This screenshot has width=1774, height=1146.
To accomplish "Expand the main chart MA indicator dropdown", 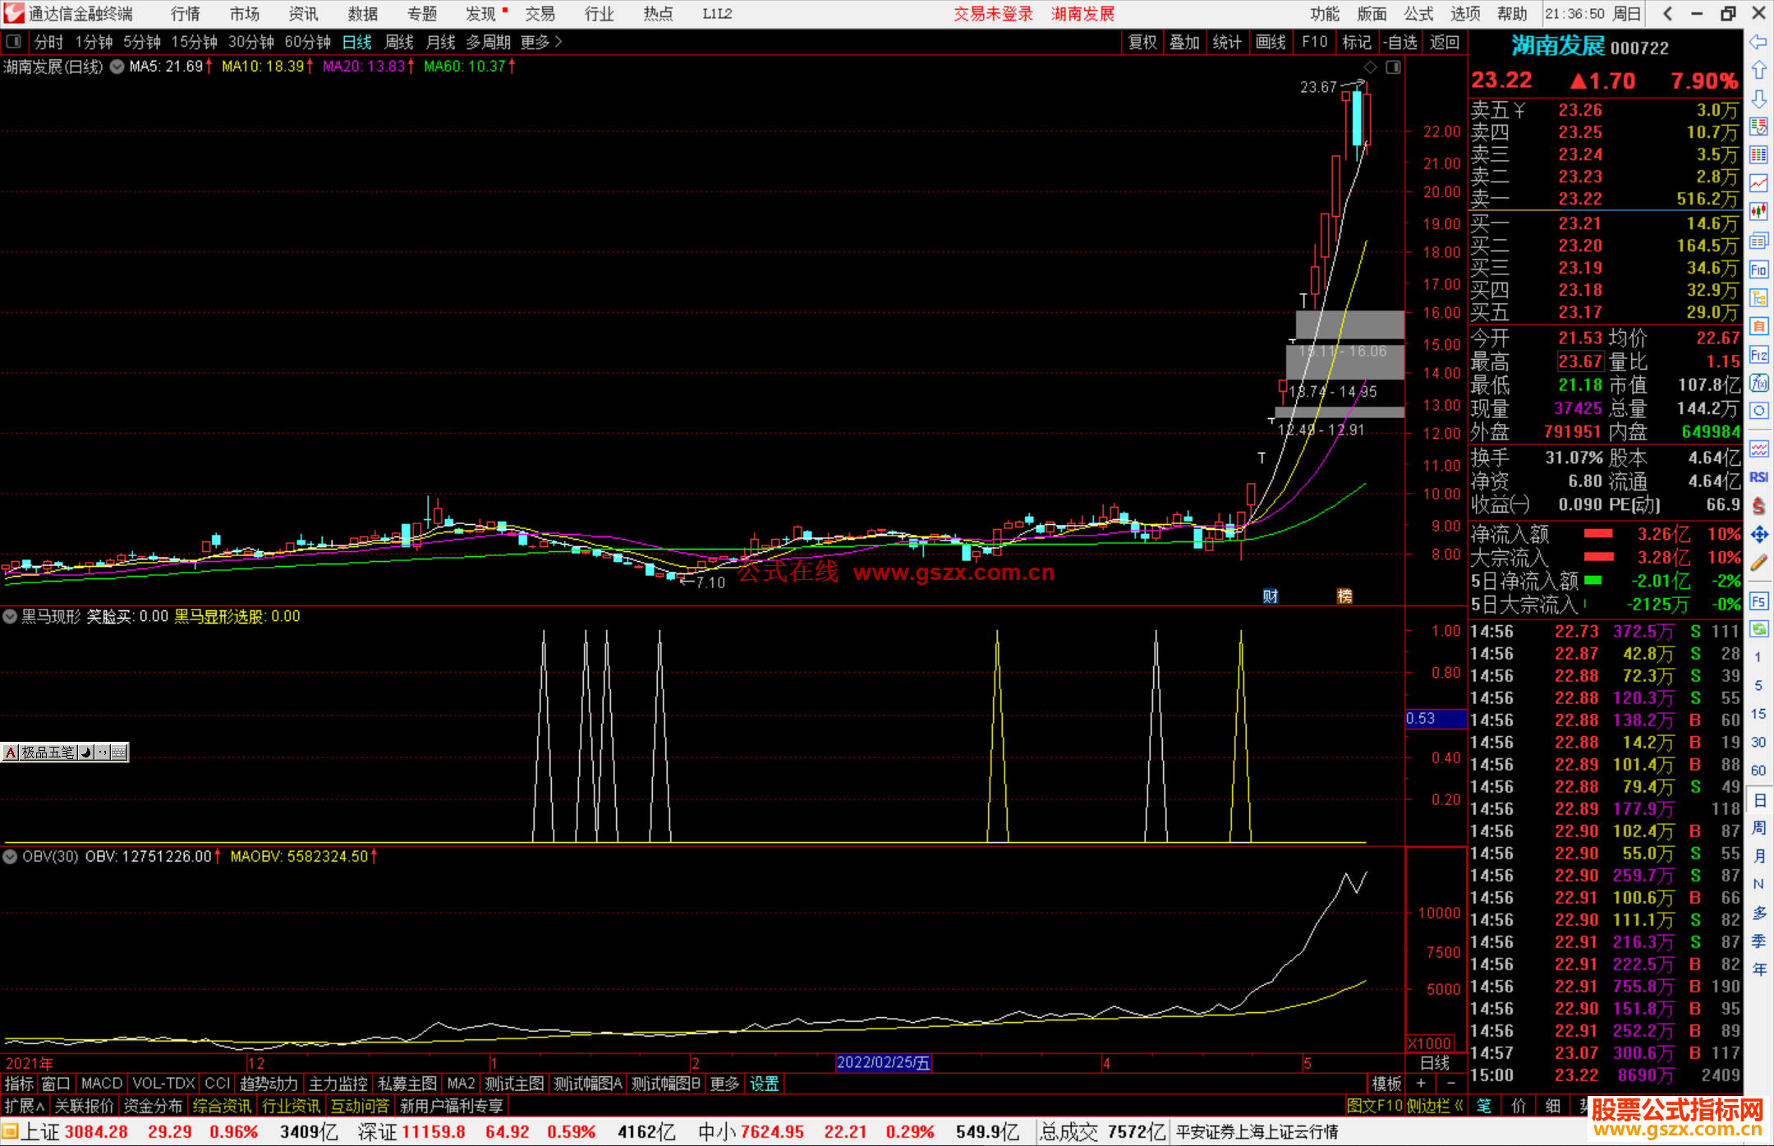I will pos(117,67).
